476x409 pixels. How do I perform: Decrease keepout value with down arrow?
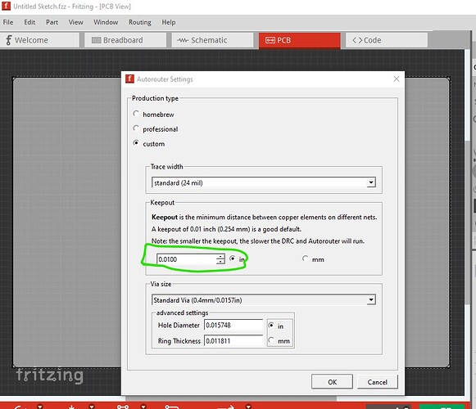click(x=220, y=262)
